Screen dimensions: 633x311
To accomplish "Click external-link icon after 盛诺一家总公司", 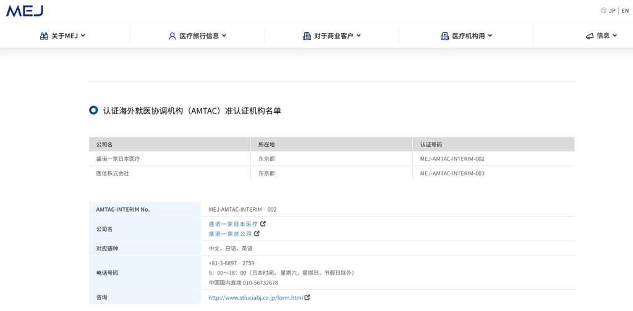I will tap(257, 233).
